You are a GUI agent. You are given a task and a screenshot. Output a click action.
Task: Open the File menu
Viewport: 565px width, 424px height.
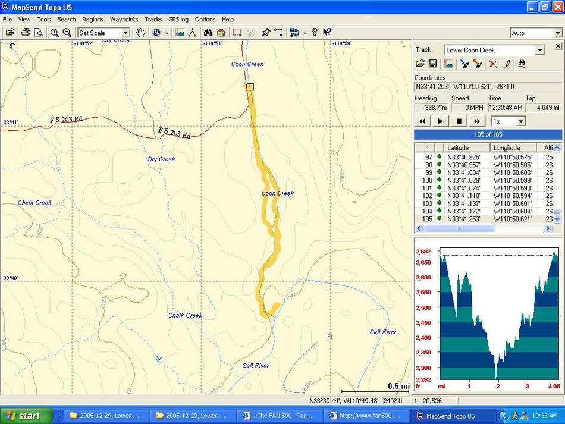[x=7, y=20]
